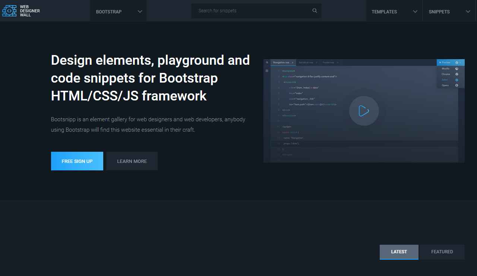477x276 pixels.
Task: Play the demo video
Action: (x=364, y=111)
